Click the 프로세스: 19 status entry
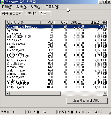 coord(12,112)
